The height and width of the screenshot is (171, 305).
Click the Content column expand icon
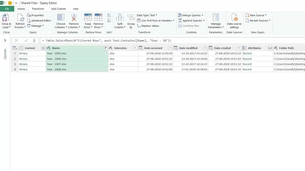coord(43,48)
